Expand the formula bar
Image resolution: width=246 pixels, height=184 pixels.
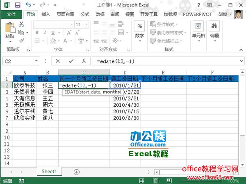(x=241, y=61)
